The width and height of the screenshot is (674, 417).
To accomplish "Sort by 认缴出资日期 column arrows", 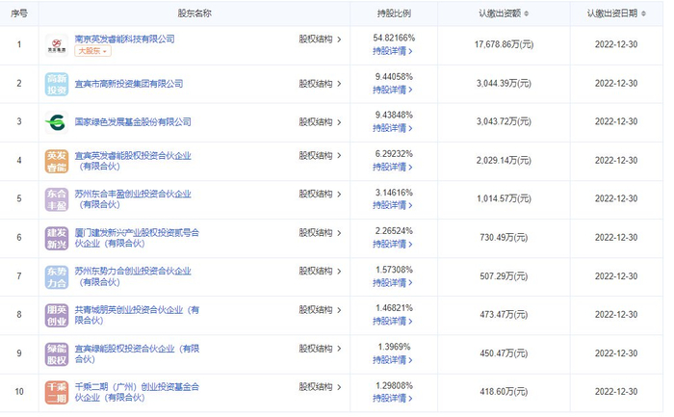I will click(x=643, y=13).
